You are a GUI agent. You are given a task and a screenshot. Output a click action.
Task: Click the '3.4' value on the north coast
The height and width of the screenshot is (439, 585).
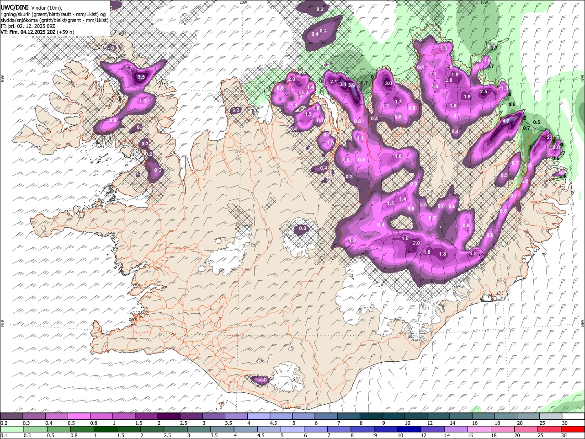[x=343, y=84]
